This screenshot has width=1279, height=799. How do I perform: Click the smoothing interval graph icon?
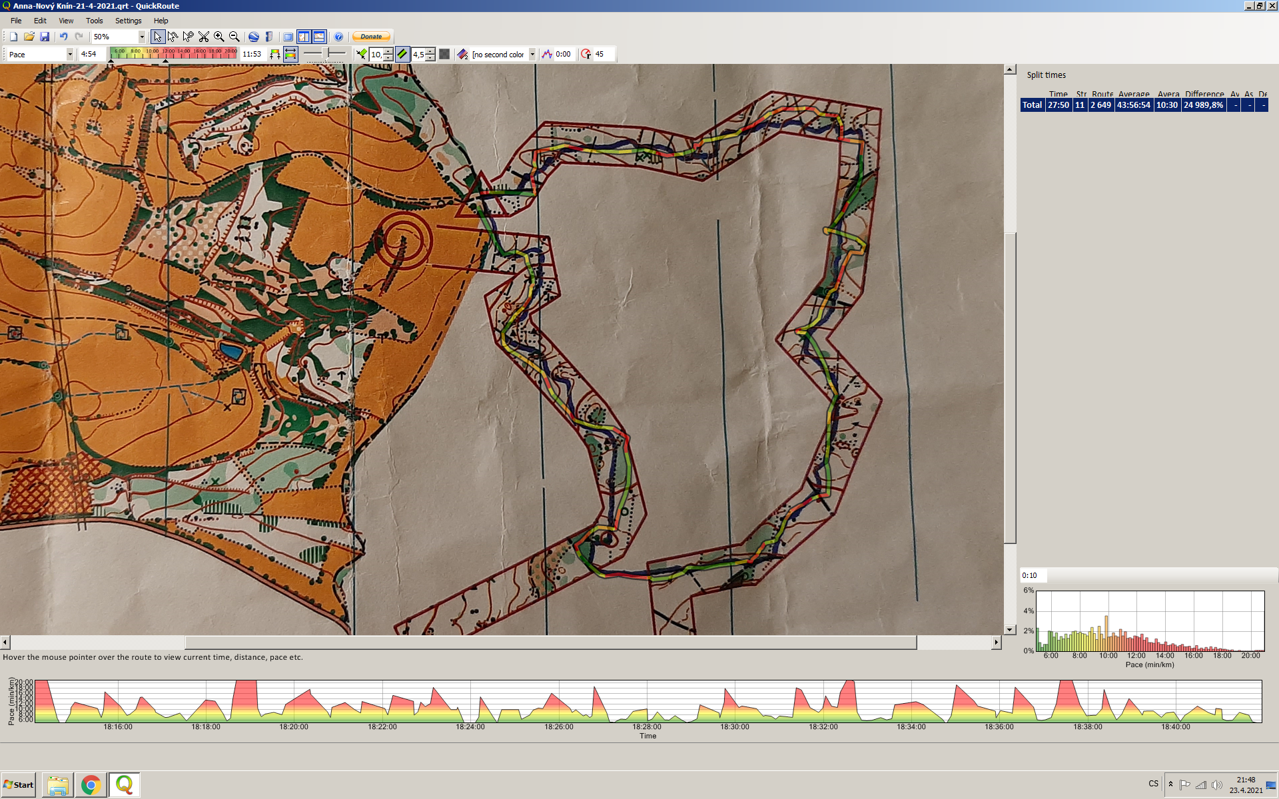tap(547, 55)
